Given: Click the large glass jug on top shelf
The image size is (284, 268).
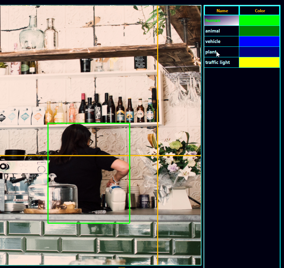Looking at the screenshot, I should [x=31, y=33].
